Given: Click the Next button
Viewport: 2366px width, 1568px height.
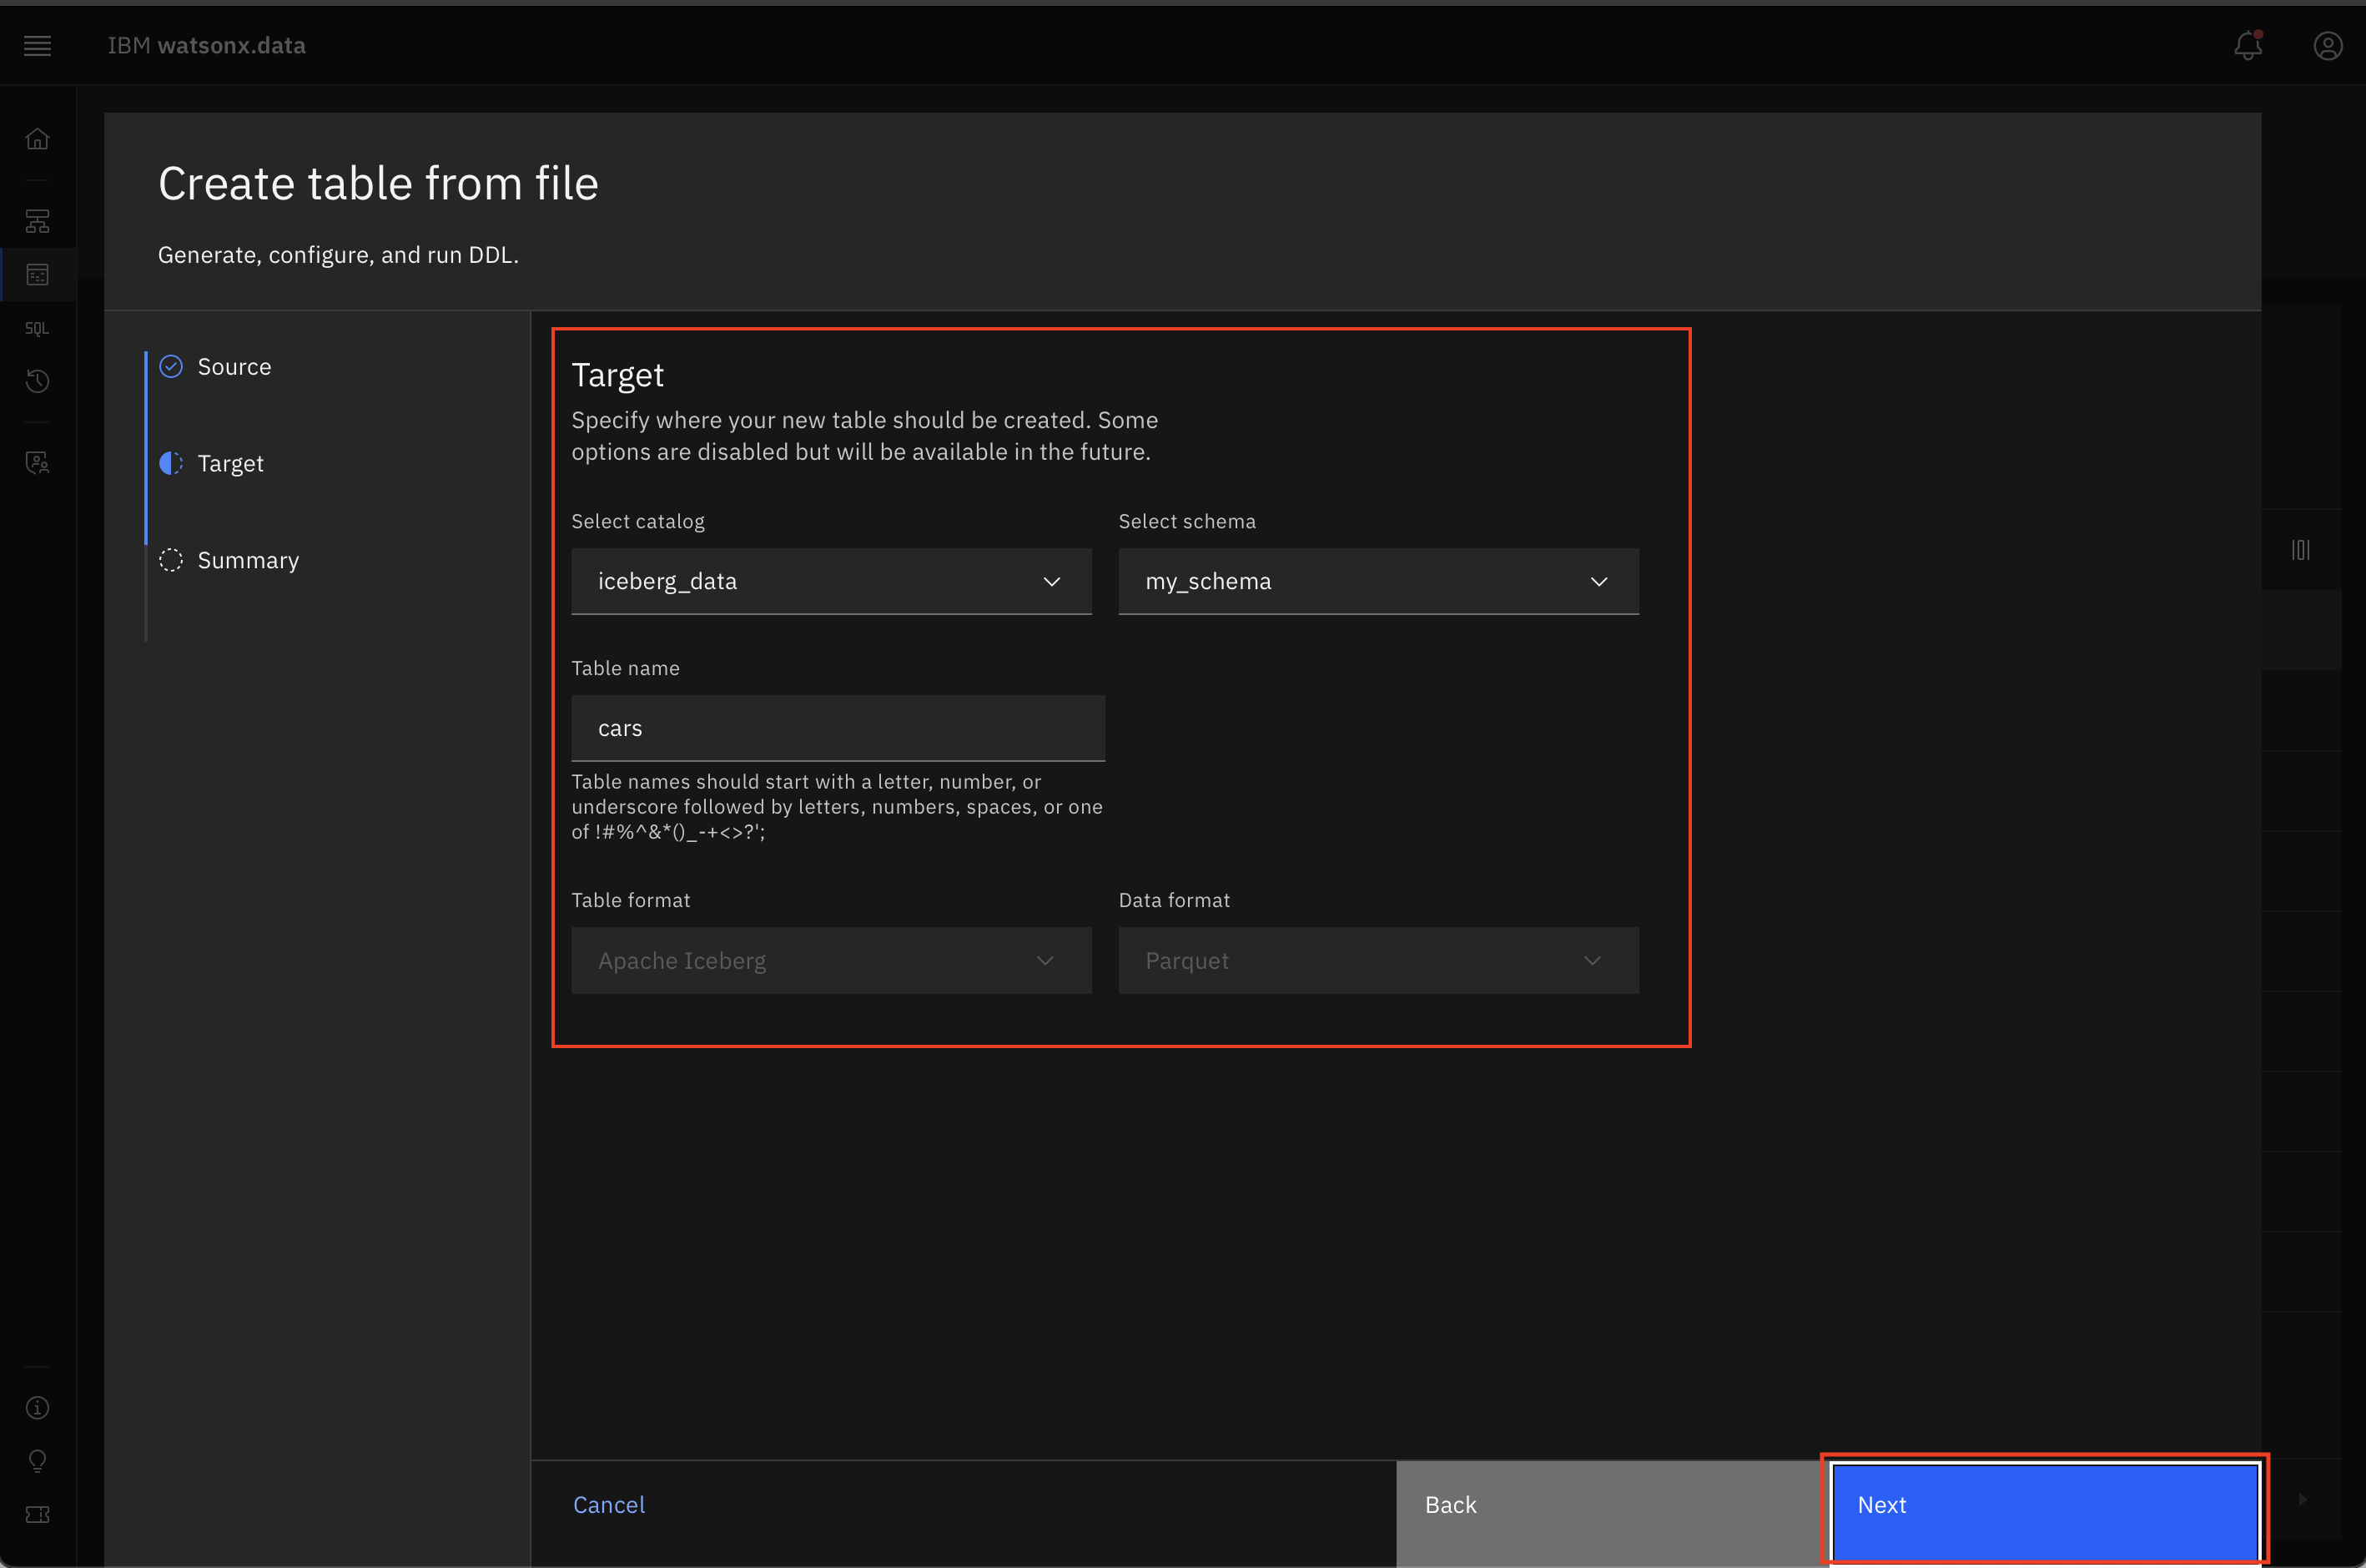Looking at the screenshot, I should [x=2043, y=1505].
